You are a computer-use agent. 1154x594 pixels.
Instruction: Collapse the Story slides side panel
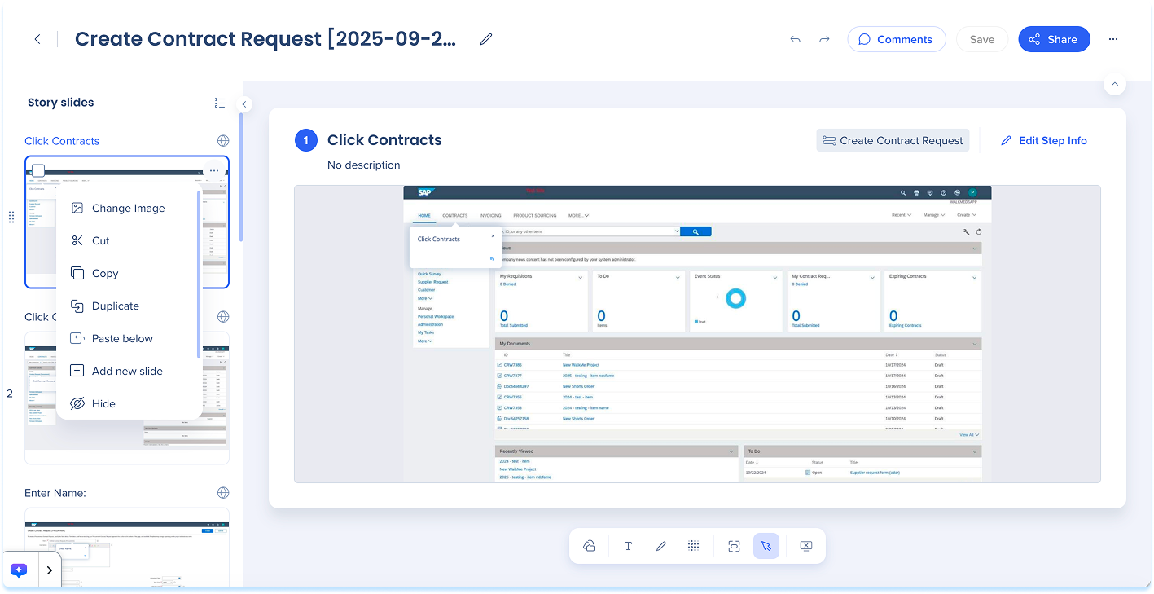point(244,104)
